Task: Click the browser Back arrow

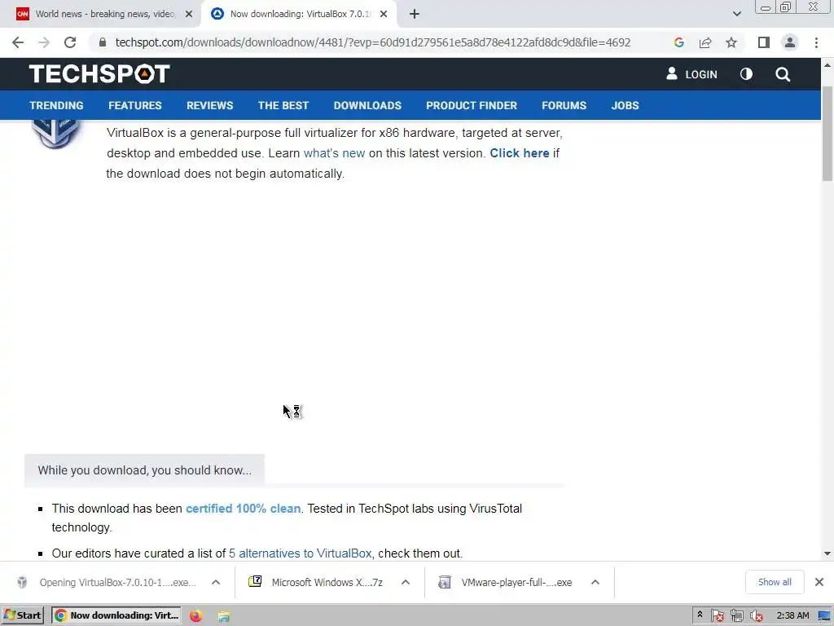Action: point(18,42)
